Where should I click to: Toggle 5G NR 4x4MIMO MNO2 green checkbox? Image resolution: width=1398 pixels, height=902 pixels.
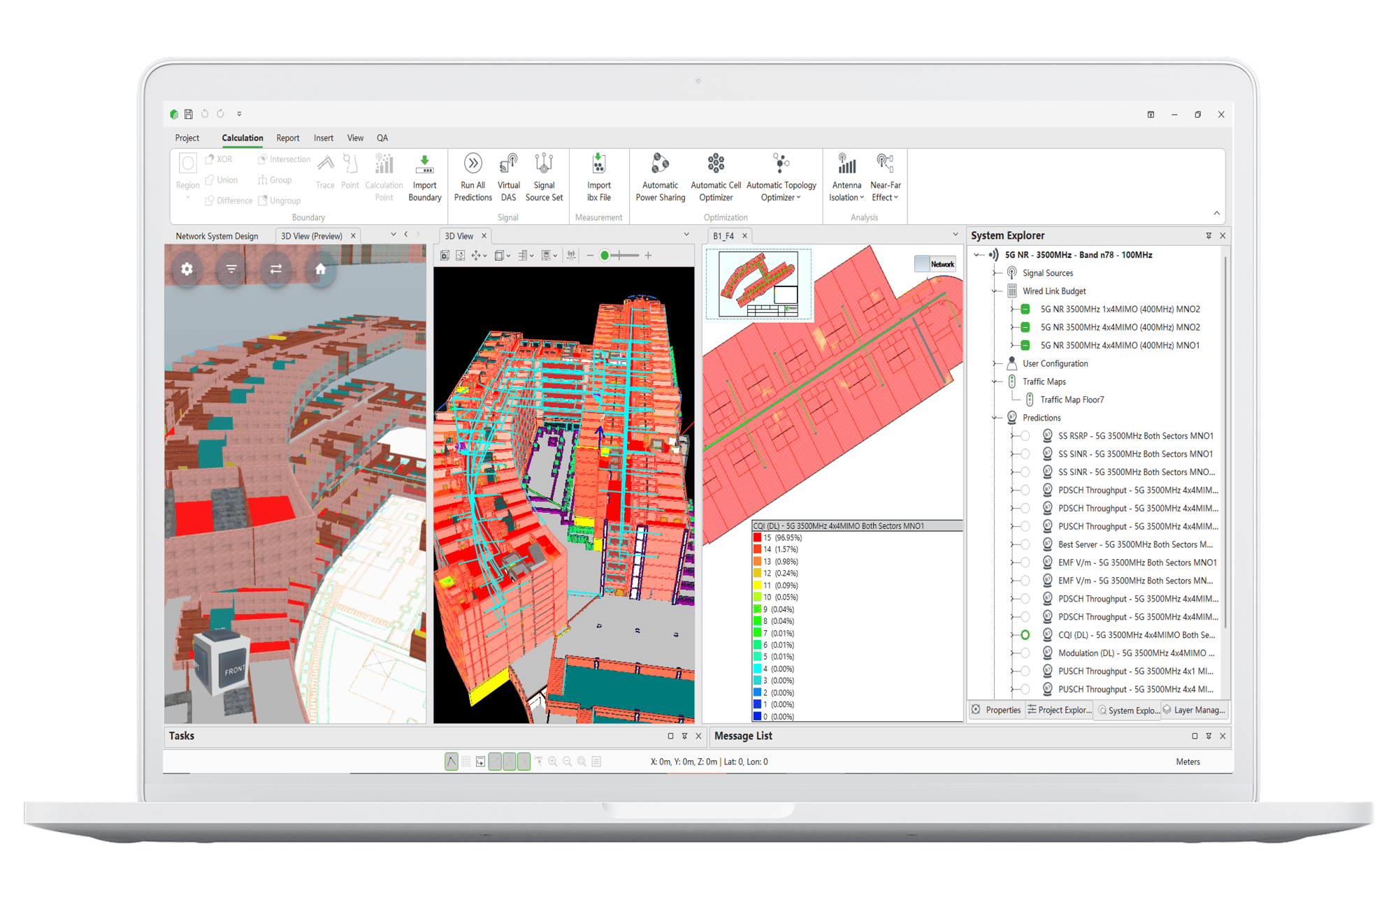1025,327
